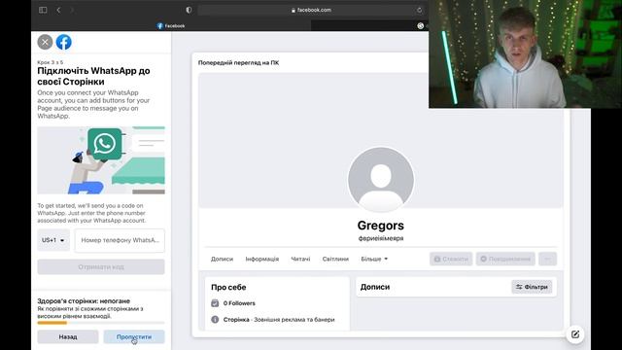Select the 0 Followers text
This screenshot has width=622, height=350.
coord(239,303)
